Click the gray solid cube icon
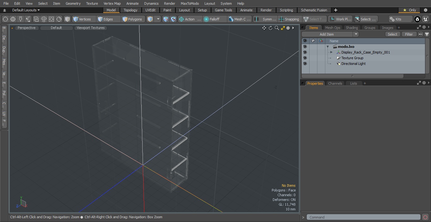Viewport: 431px width, 222px height. point(67,19)
